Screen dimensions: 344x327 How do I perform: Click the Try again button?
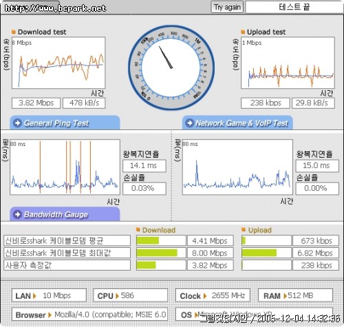(227, 7)
